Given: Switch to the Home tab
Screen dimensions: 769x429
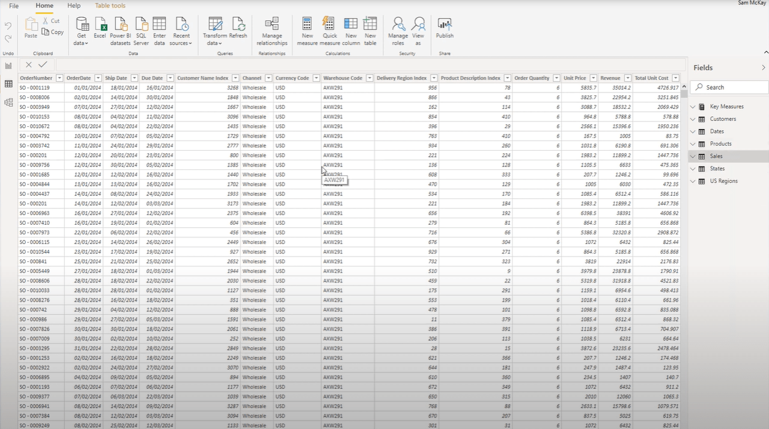Looking at the screenshot, I should tap(44, 5).
